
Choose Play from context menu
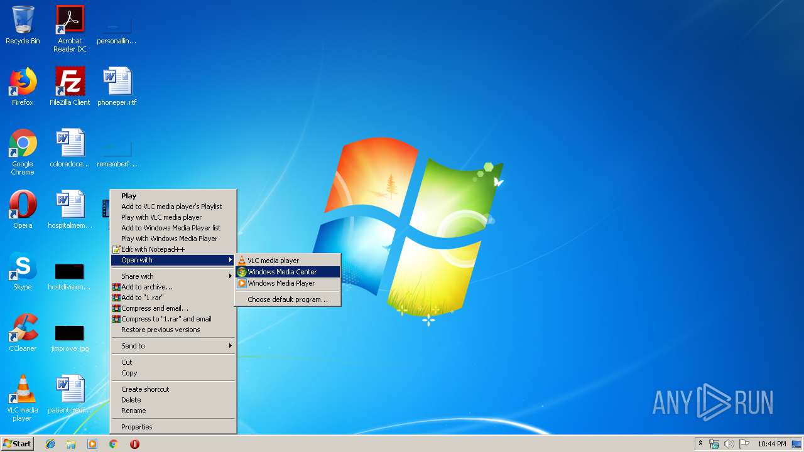[173, 196]
